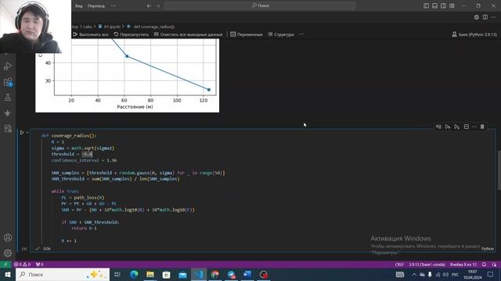Click the remote window indicator in status bar

point(5,265)
